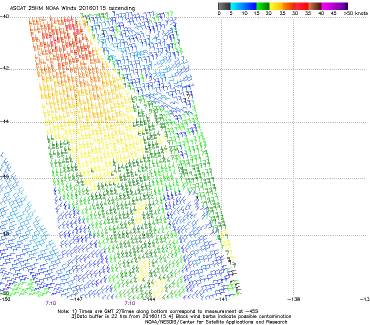The image size is (370, 325).
Task: Click the 'Data buffer is 22 hrs' note line
Action: coord(181,316)
